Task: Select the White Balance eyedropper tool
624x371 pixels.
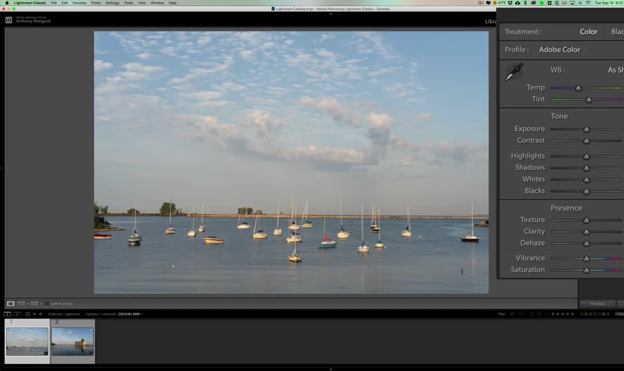Action: tap(514, 72)
